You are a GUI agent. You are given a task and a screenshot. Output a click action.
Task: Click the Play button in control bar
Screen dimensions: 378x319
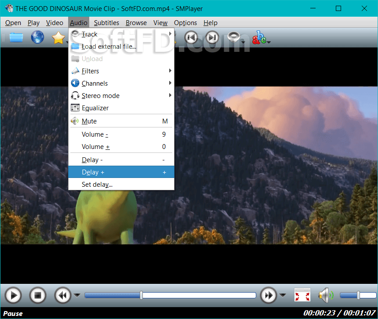coord(13,295)
